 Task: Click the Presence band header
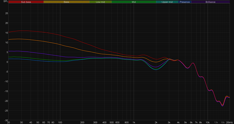tap(185, 2)
